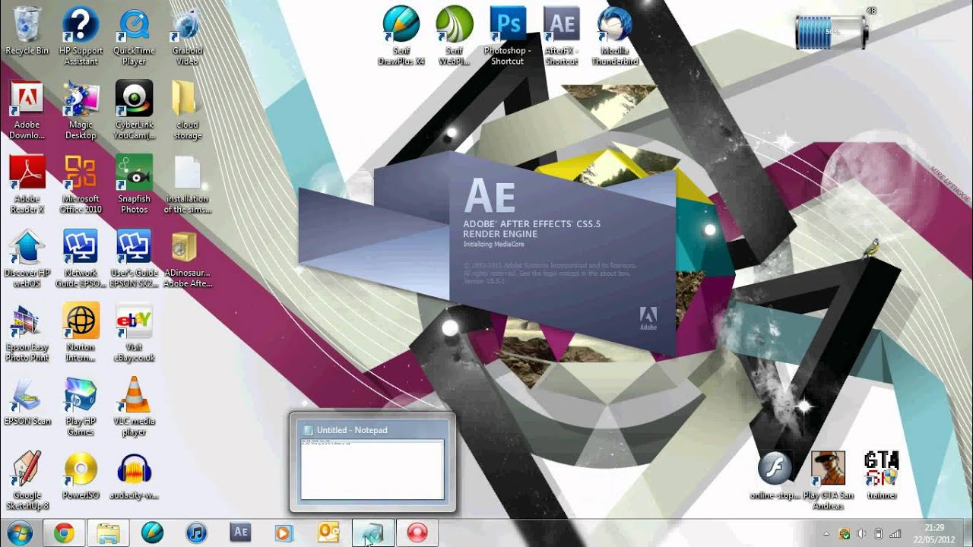Click the battery meter desktop gadget
The image size is (973, 547).
(x=832, y=32)
